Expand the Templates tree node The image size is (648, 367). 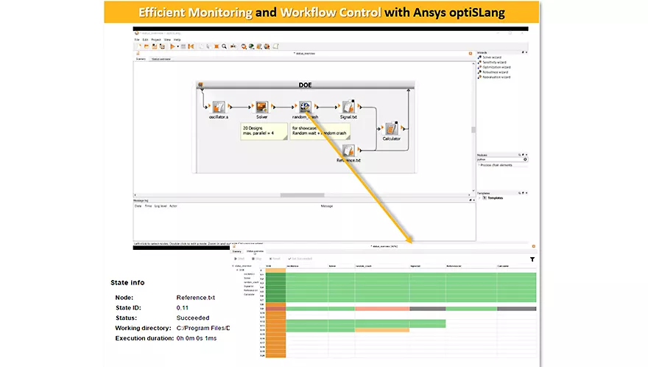[x=479, y=199]
